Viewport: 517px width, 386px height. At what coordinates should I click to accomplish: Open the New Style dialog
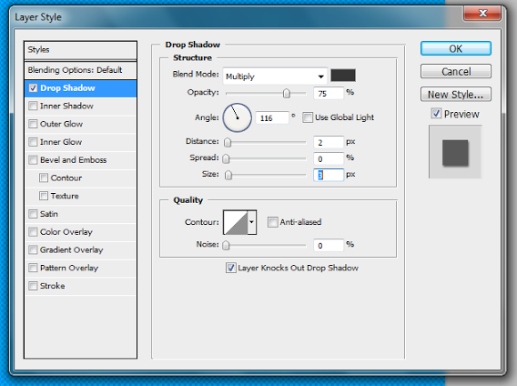pyautogui.click(x=456, y=95)
